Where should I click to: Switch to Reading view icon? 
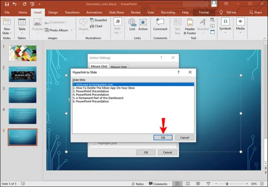tap(198, 184)
